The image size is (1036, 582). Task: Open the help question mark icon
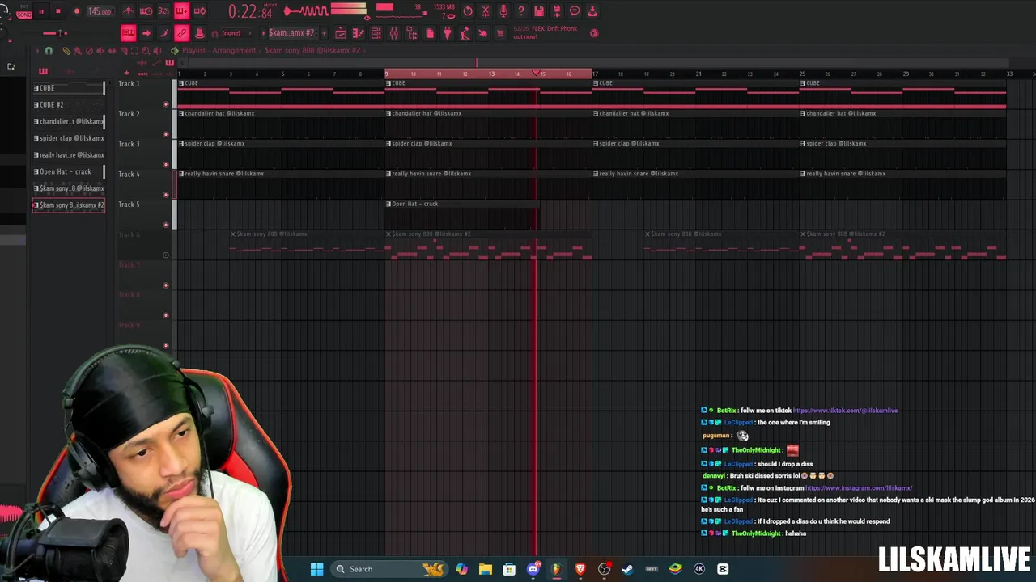521,11
